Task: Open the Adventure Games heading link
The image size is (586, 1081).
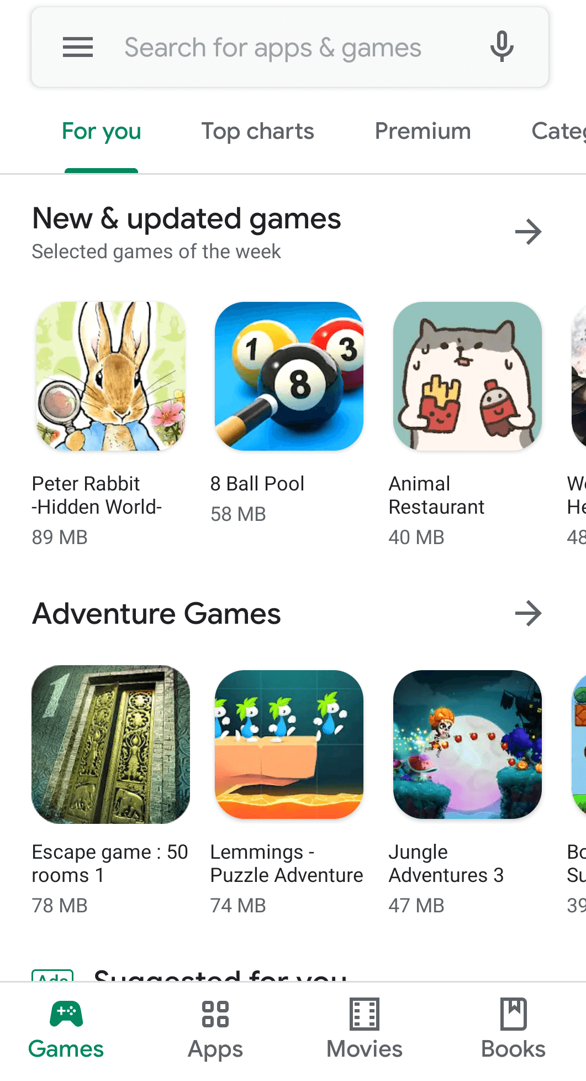Action: click(x=156, y=614)
